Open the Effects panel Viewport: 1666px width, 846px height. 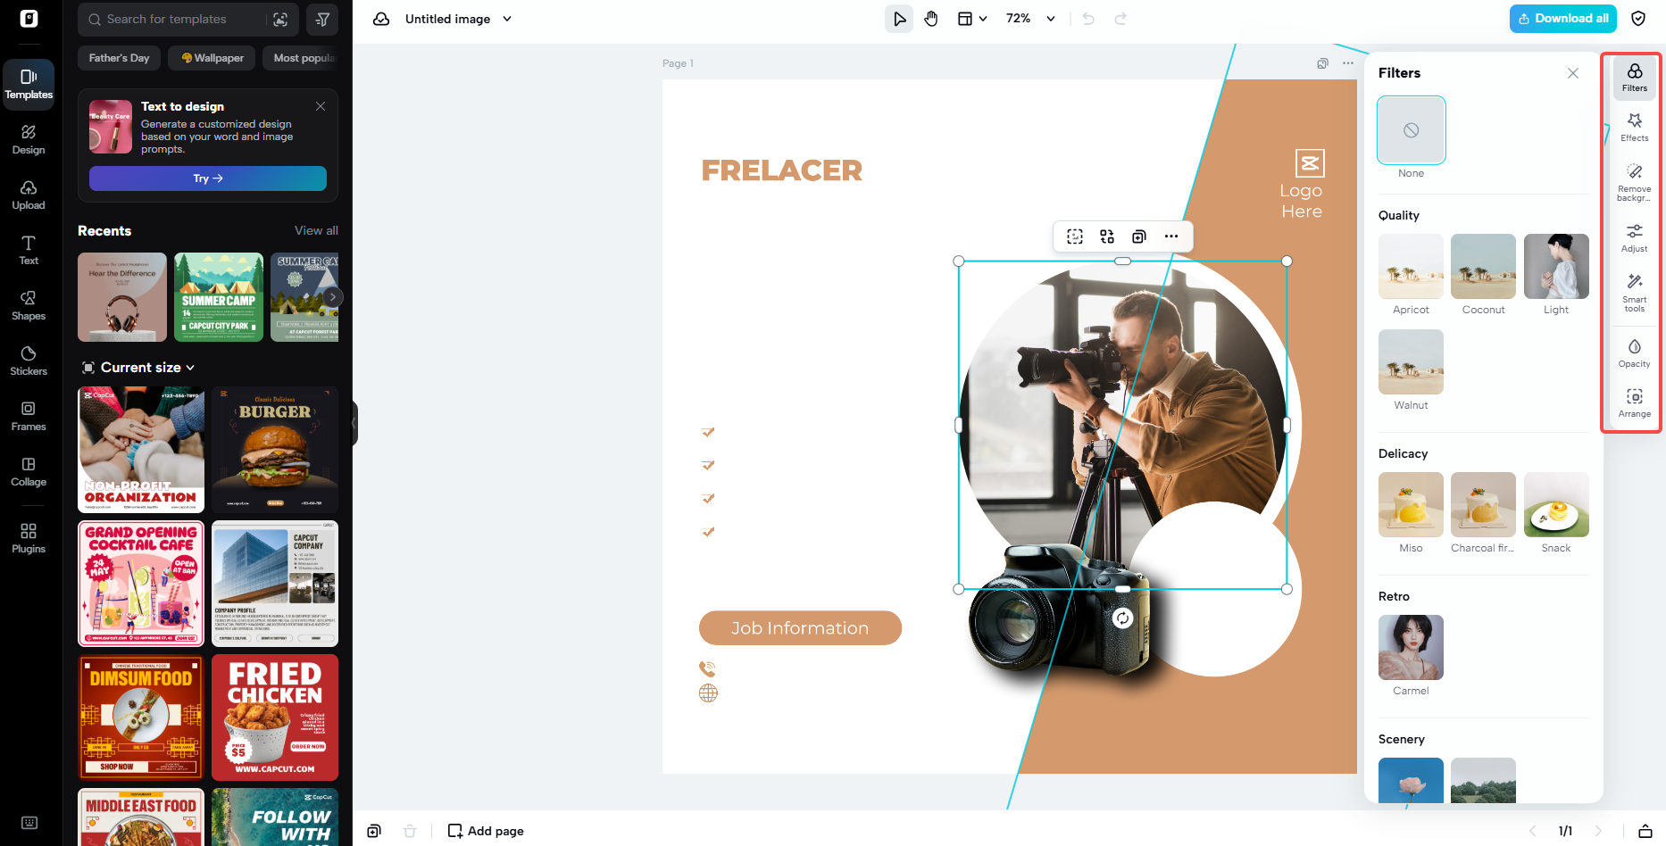pos(1634,128)
